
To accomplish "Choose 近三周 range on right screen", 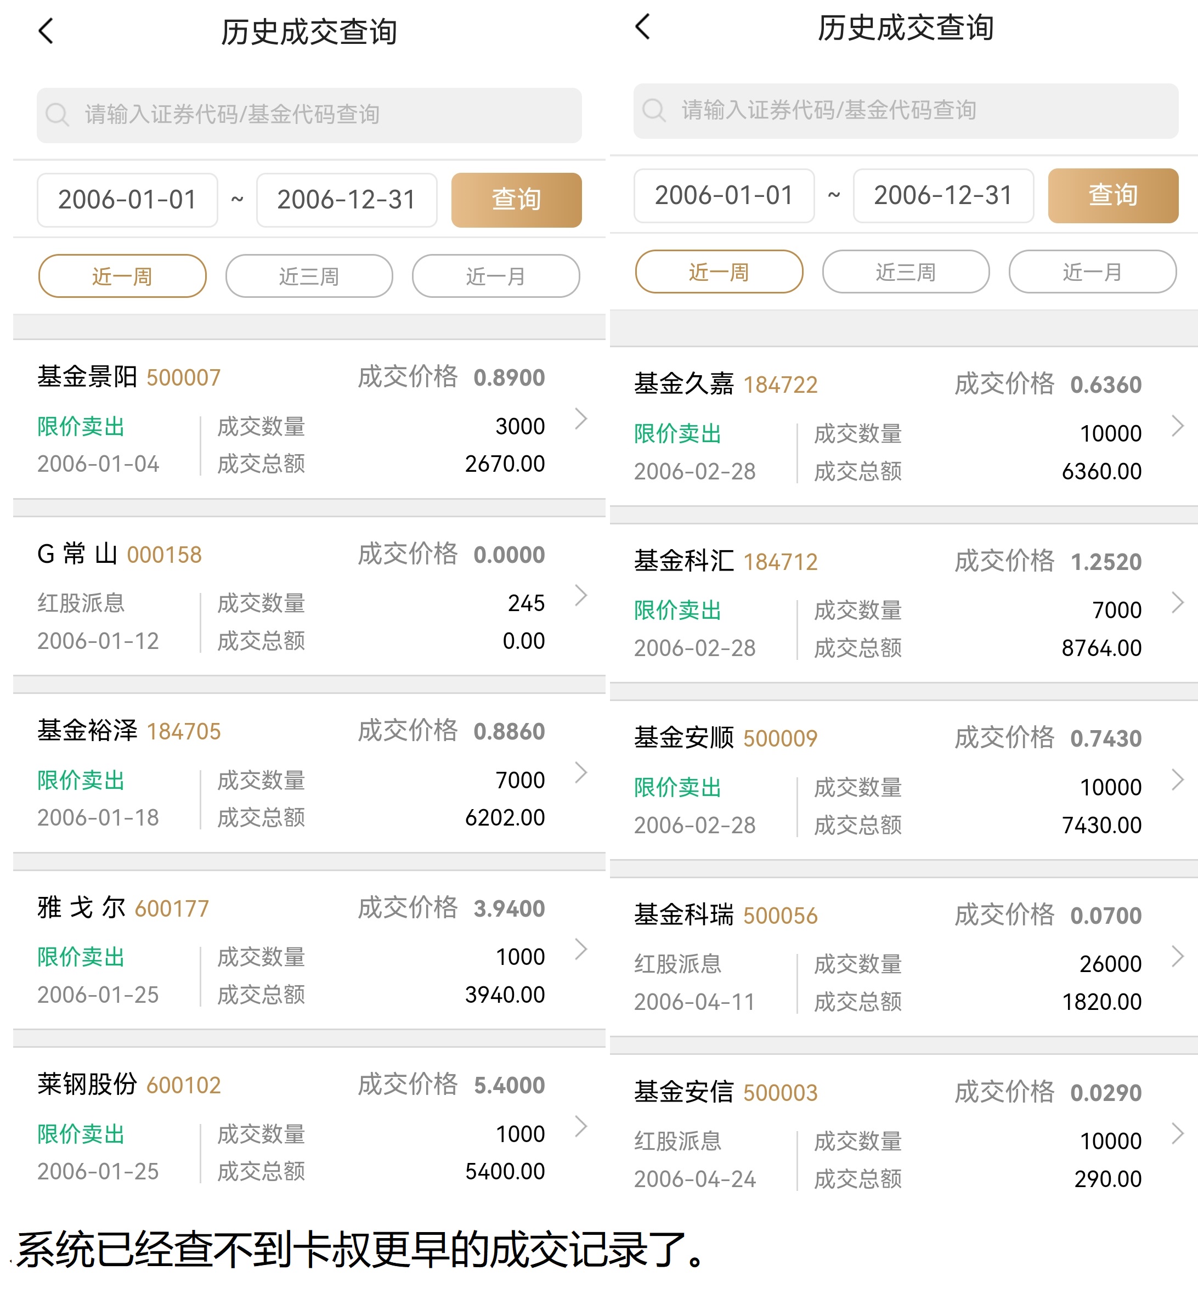I will 905,272.
